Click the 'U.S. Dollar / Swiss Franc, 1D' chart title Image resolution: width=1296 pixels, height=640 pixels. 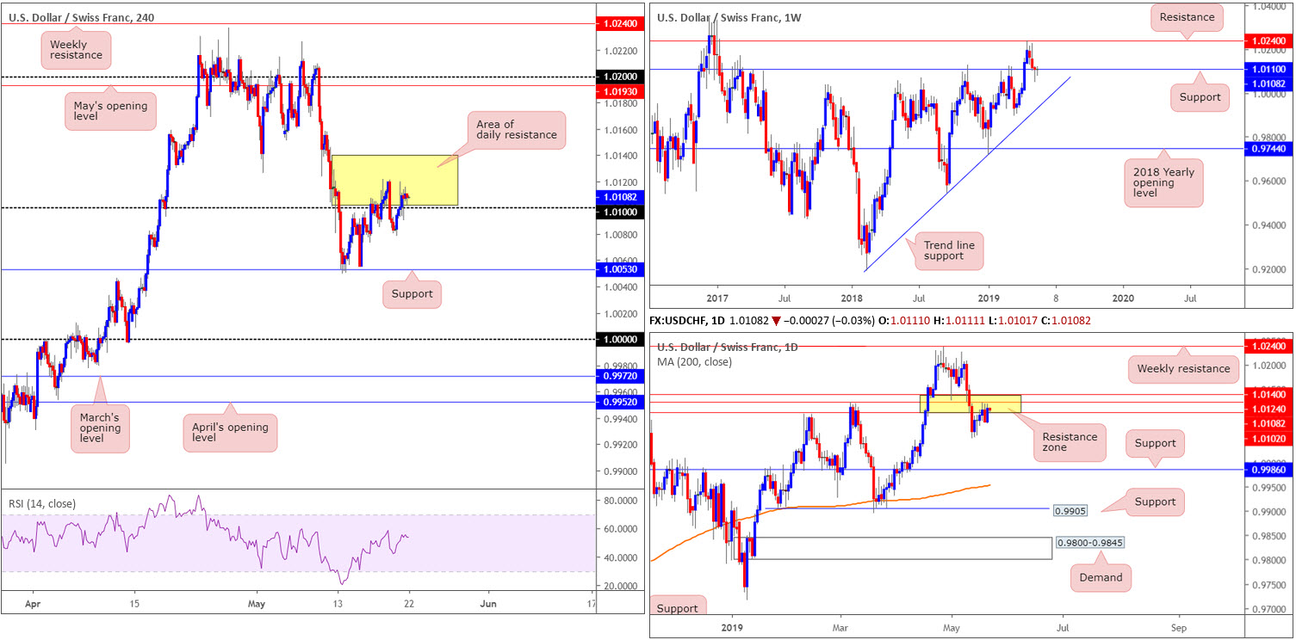tap(728, 347)
